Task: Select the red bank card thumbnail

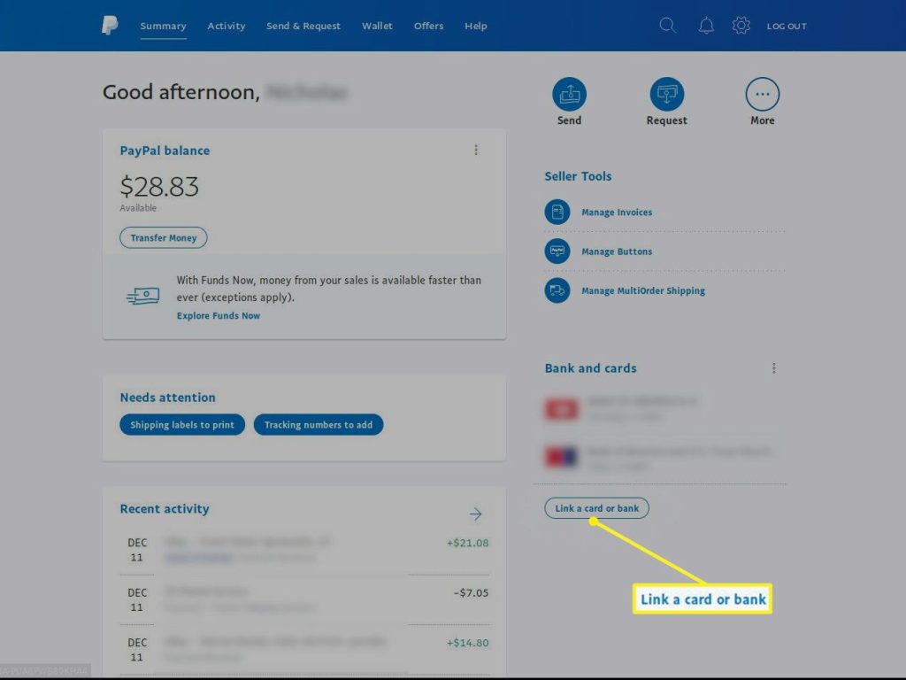Action: 561,409
